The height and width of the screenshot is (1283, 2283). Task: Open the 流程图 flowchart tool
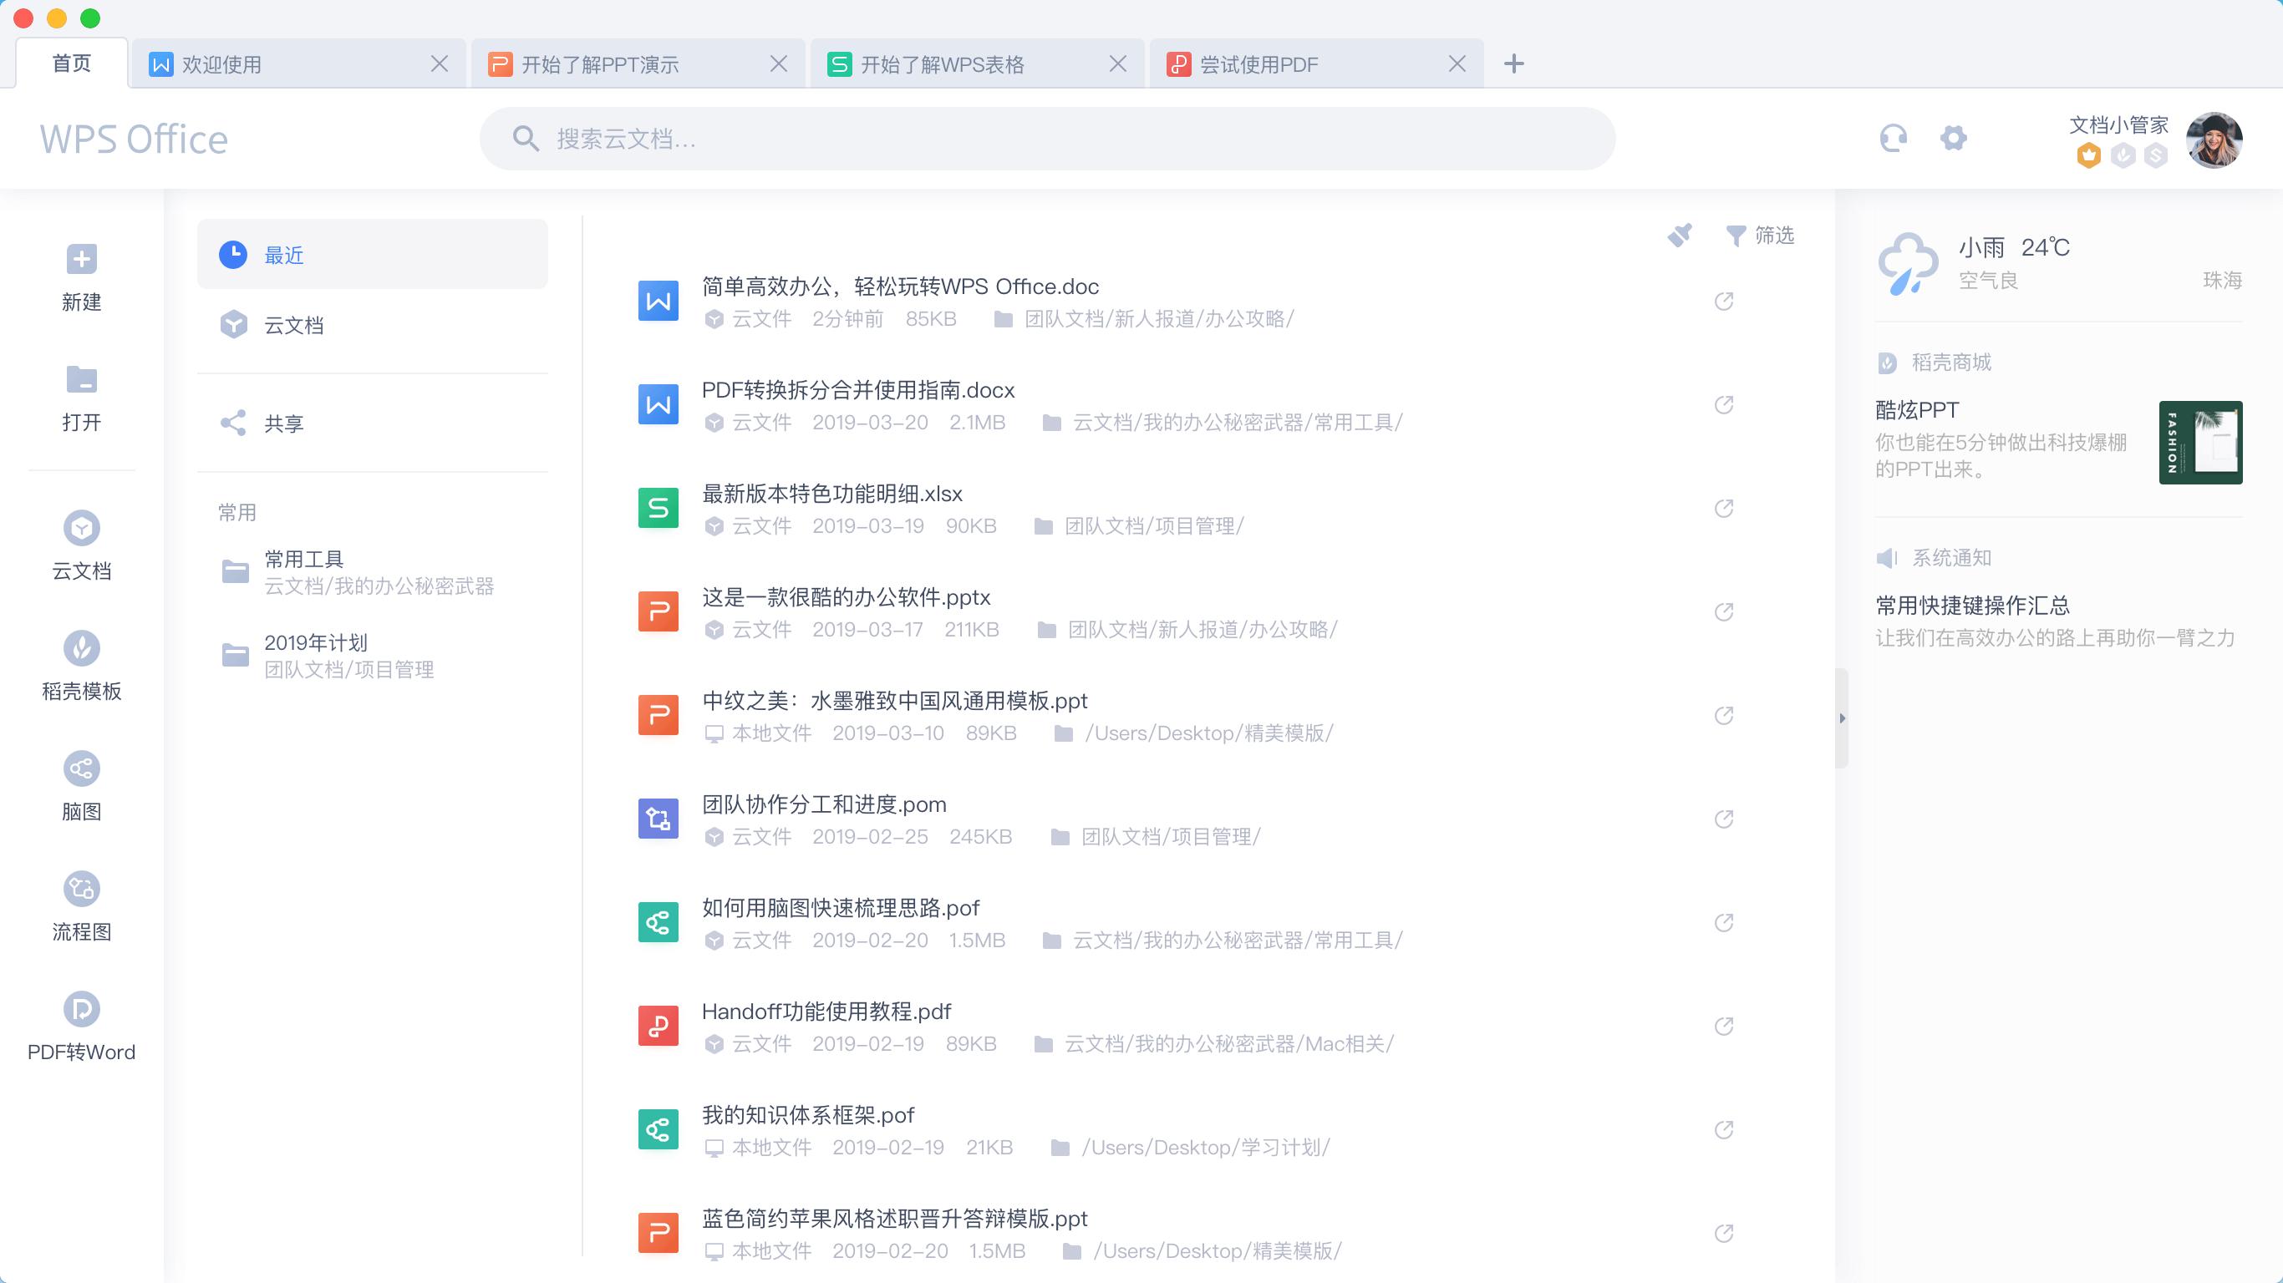click(82, 905)
